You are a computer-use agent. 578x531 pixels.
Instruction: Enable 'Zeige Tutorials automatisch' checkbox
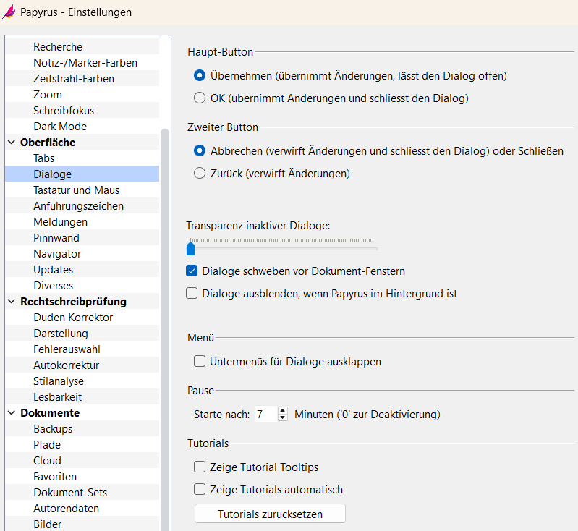tap(200, 490)
